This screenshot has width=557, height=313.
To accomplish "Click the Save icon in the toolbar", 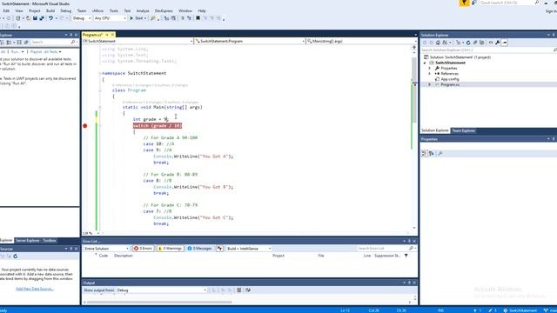I will pyautogui.click(x=35, y=18).
